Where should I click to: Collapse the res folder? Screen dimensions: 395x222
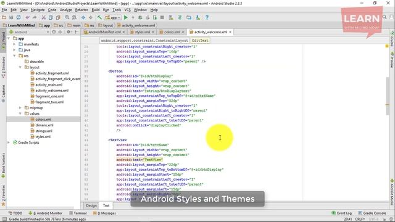click(14, 55)
